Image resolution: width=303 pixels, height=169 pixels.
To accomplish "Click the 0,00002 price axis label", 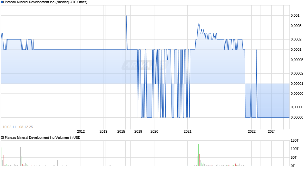I will pyautogui.click(x=297, y=74).
